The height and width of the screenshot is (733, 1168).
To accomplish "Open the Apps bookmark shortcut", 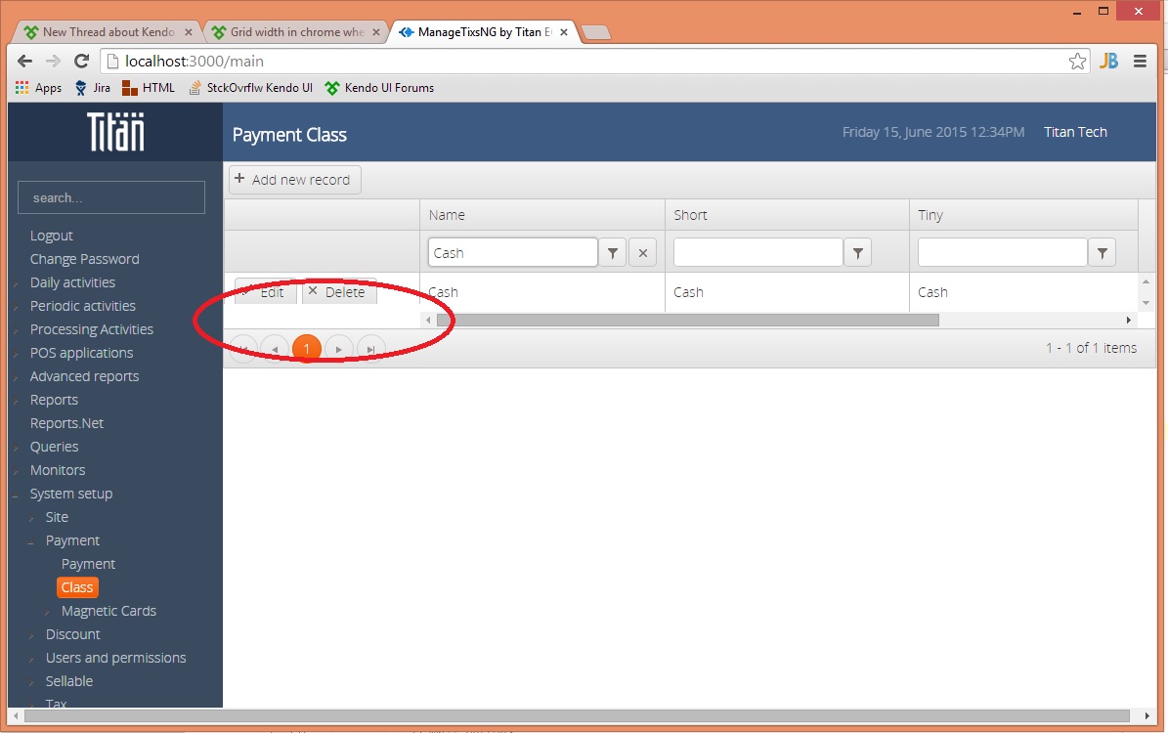I will 39,88.
